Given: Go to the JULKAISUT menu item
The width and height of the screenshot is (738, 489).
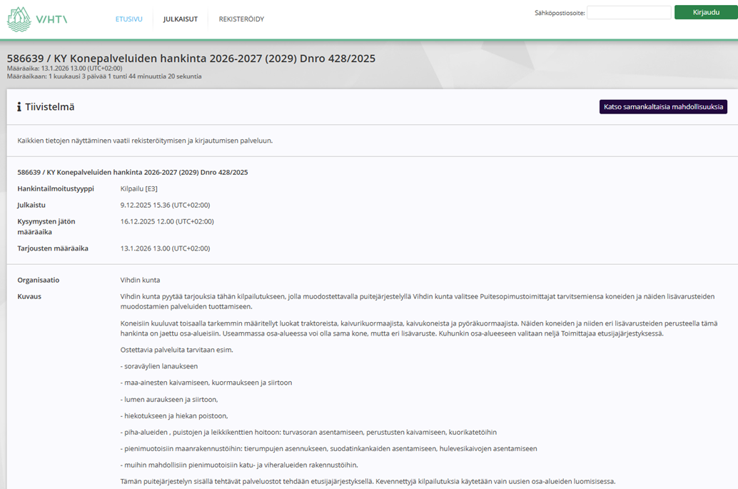Looking at the screenshot, I should [x=180, y=19].
